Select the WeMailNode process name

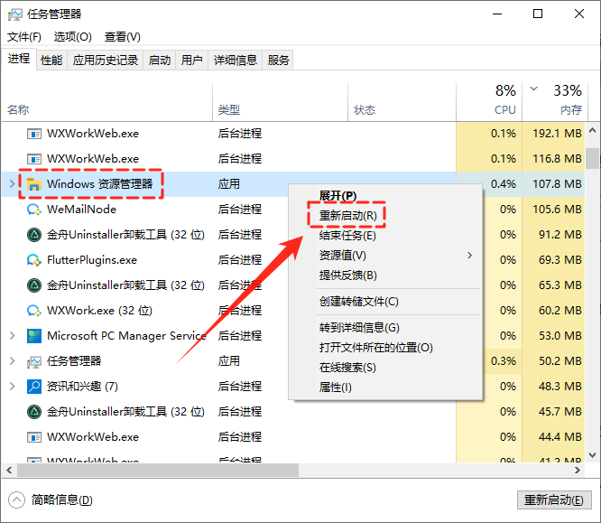point(81,210)
